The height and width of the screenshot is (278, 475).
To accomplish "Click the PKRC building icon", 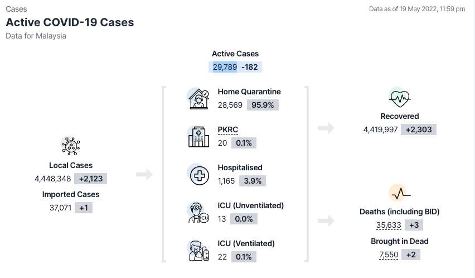I will point(198,136).
